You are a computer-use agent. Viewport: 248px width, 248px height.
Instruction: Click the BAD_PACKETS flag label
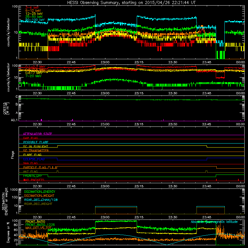[34, 180]
